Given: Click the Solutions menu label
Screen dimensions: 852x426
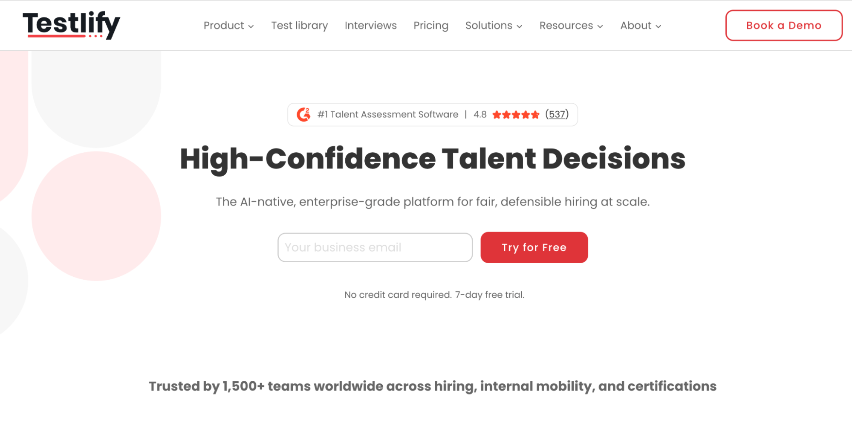Looking at the screenshot, I should tap(488, 26).
